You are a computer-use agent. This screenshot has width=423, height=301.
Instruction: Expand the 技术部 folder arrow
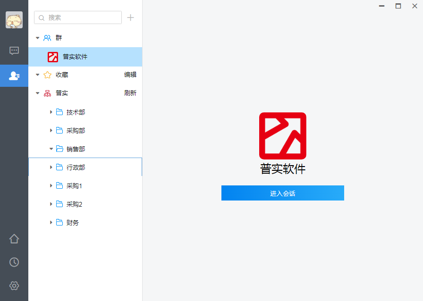51,112
